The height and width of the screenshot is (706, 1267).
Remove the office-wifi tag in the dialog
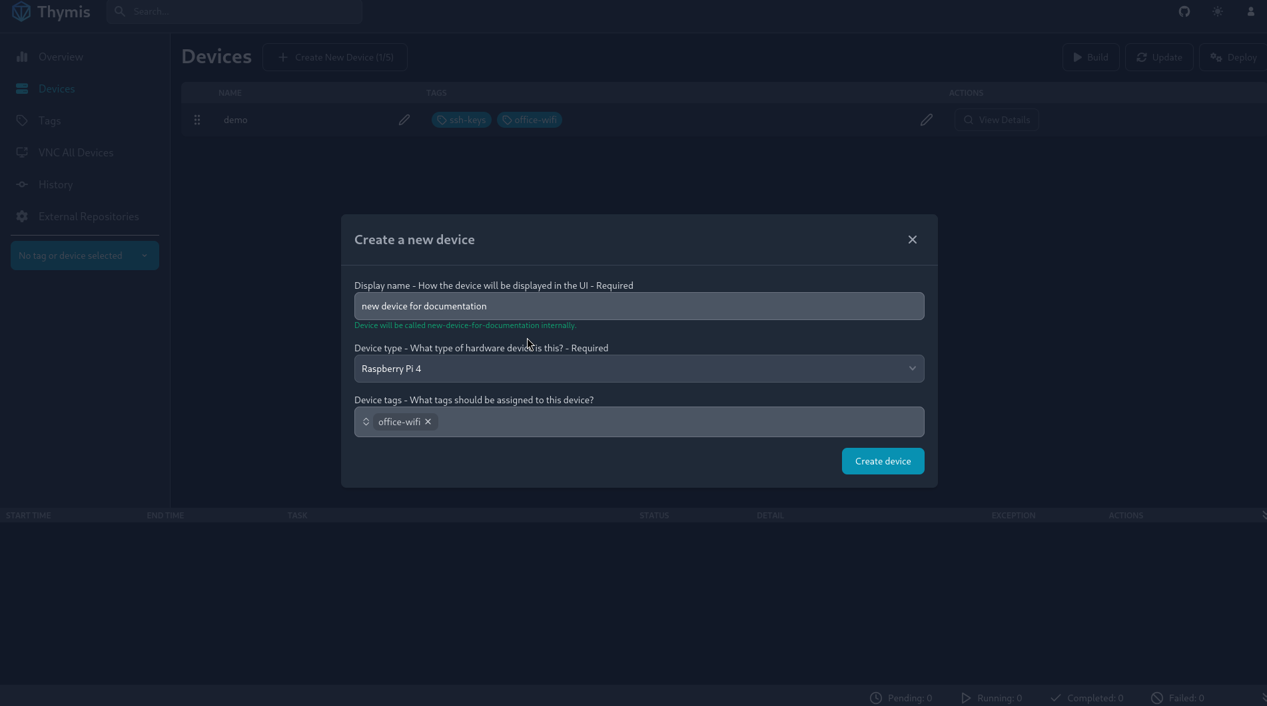pyautogui.click(x=428, y=422)
